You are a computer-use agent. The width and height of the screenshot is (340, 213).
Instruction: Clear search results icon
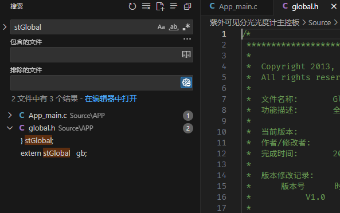point(146,6)
